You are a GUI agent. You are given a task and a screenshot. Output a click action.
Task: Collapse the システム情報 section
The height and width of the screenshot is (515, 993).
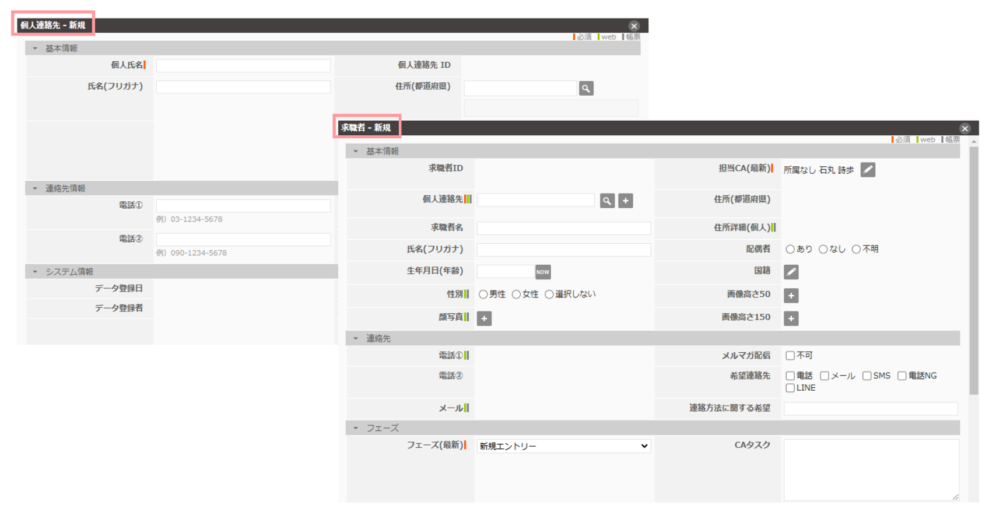pos(35,272)
